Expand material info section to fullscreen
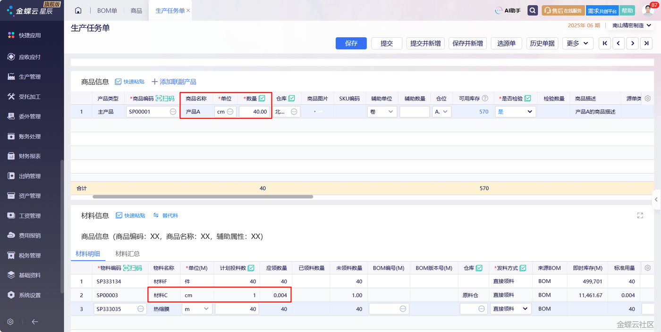This screenshot has height=332, width=661. pos(640,216)
